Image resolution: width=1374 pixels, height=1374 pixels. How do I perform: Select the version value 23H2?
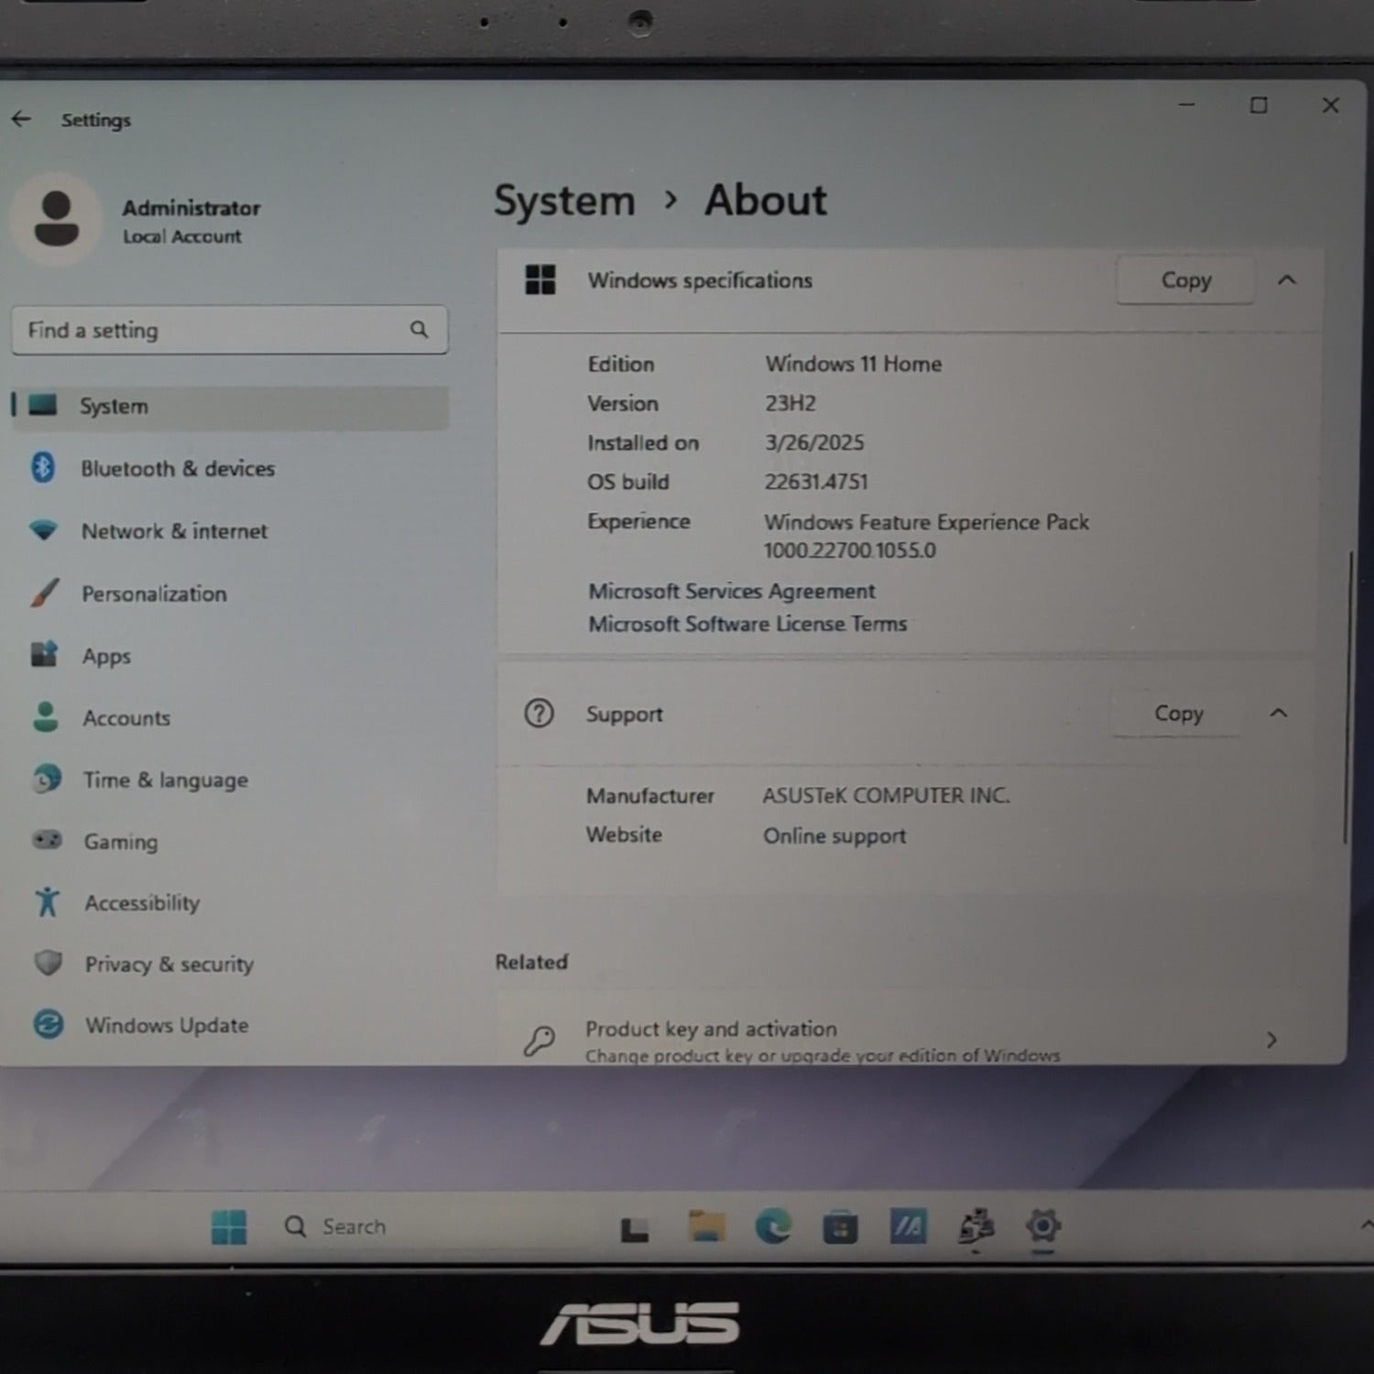[790, 403]
